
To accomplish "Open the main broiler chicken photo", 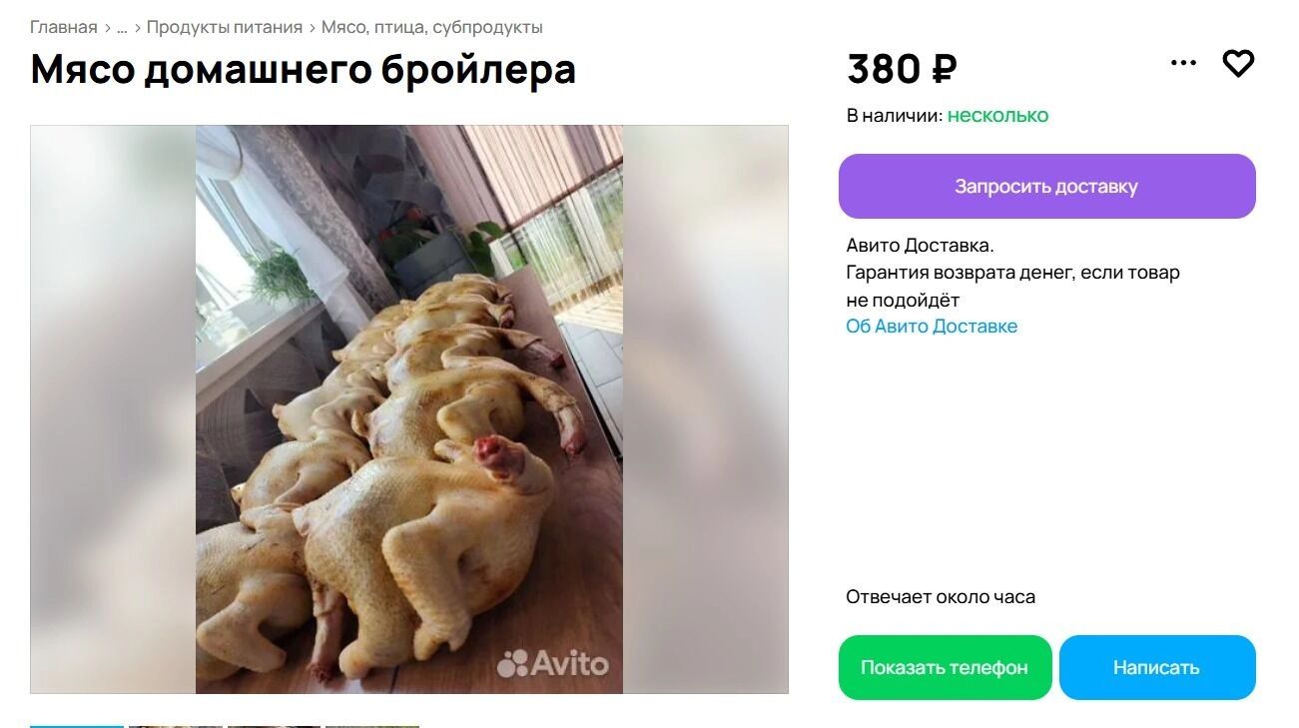I will click(x=409, y=409).
